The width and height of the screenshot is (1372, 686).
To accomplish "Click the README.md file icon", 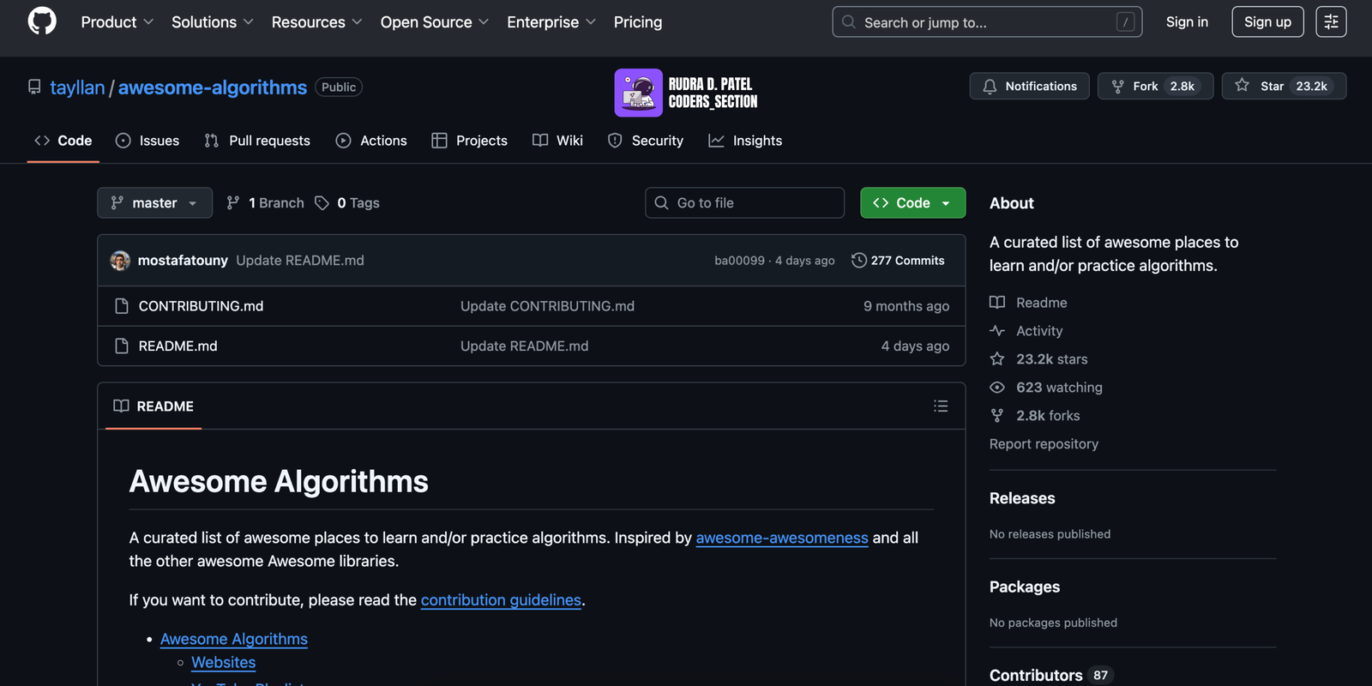I will tap(122, 346).
